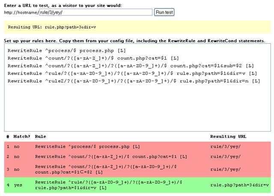Focus the URL test input field

tap(96, 12)
